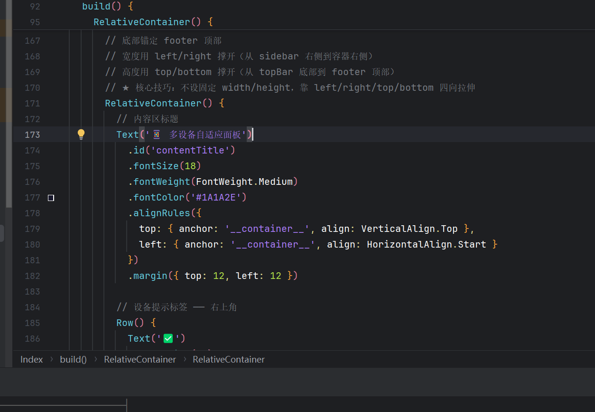Click the comment '// 设备提示标签 — 右上角'

177,307
